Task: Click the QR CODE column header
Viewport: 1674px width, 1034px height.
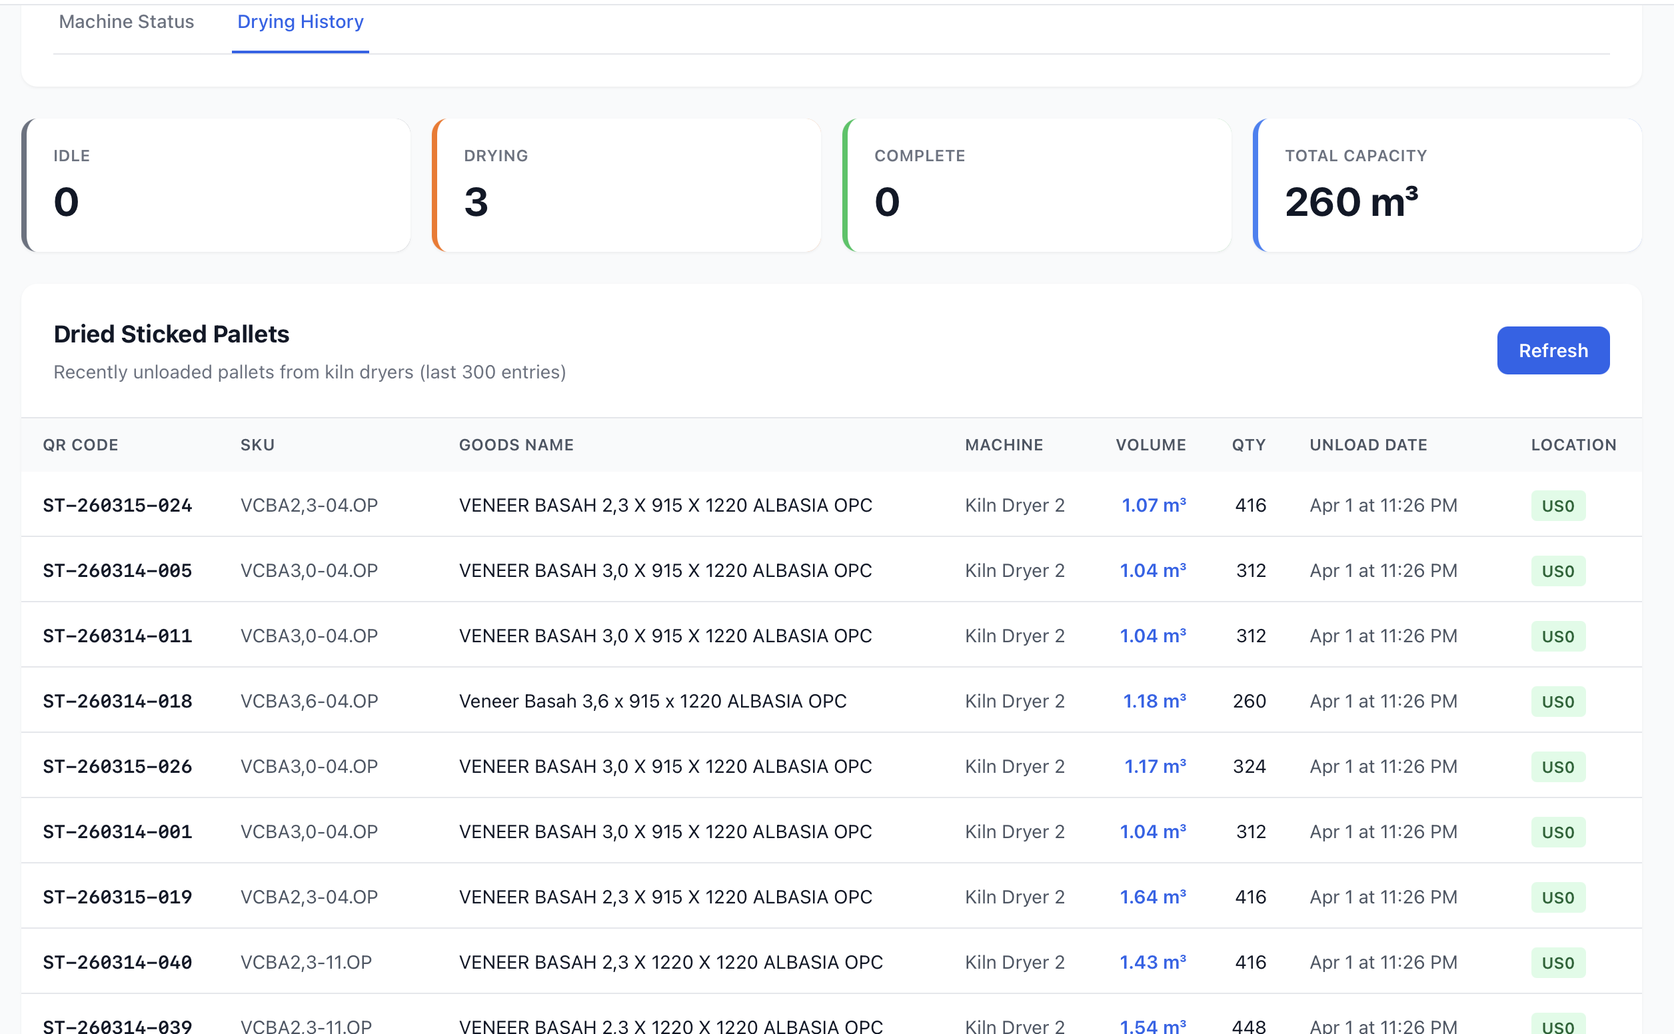Action: click(81, 445)
